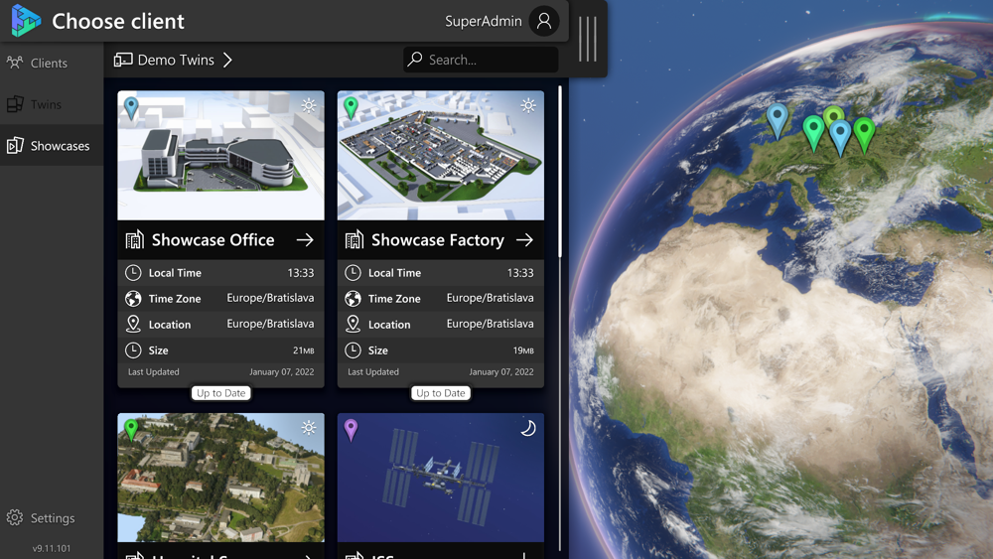Click the sun icon on Showcase Factory card
This screenshot has width=993, height=559.
528,105
